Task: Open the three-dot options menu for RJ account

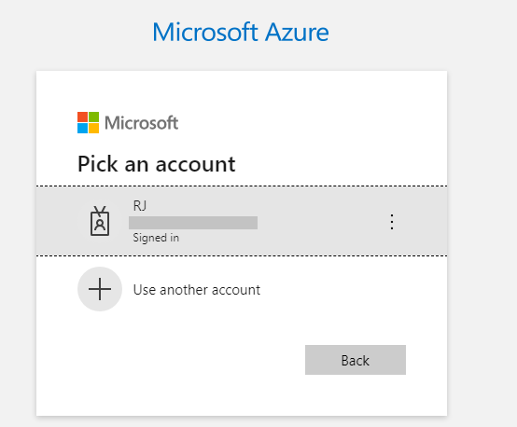Action: tap(392, 222)
